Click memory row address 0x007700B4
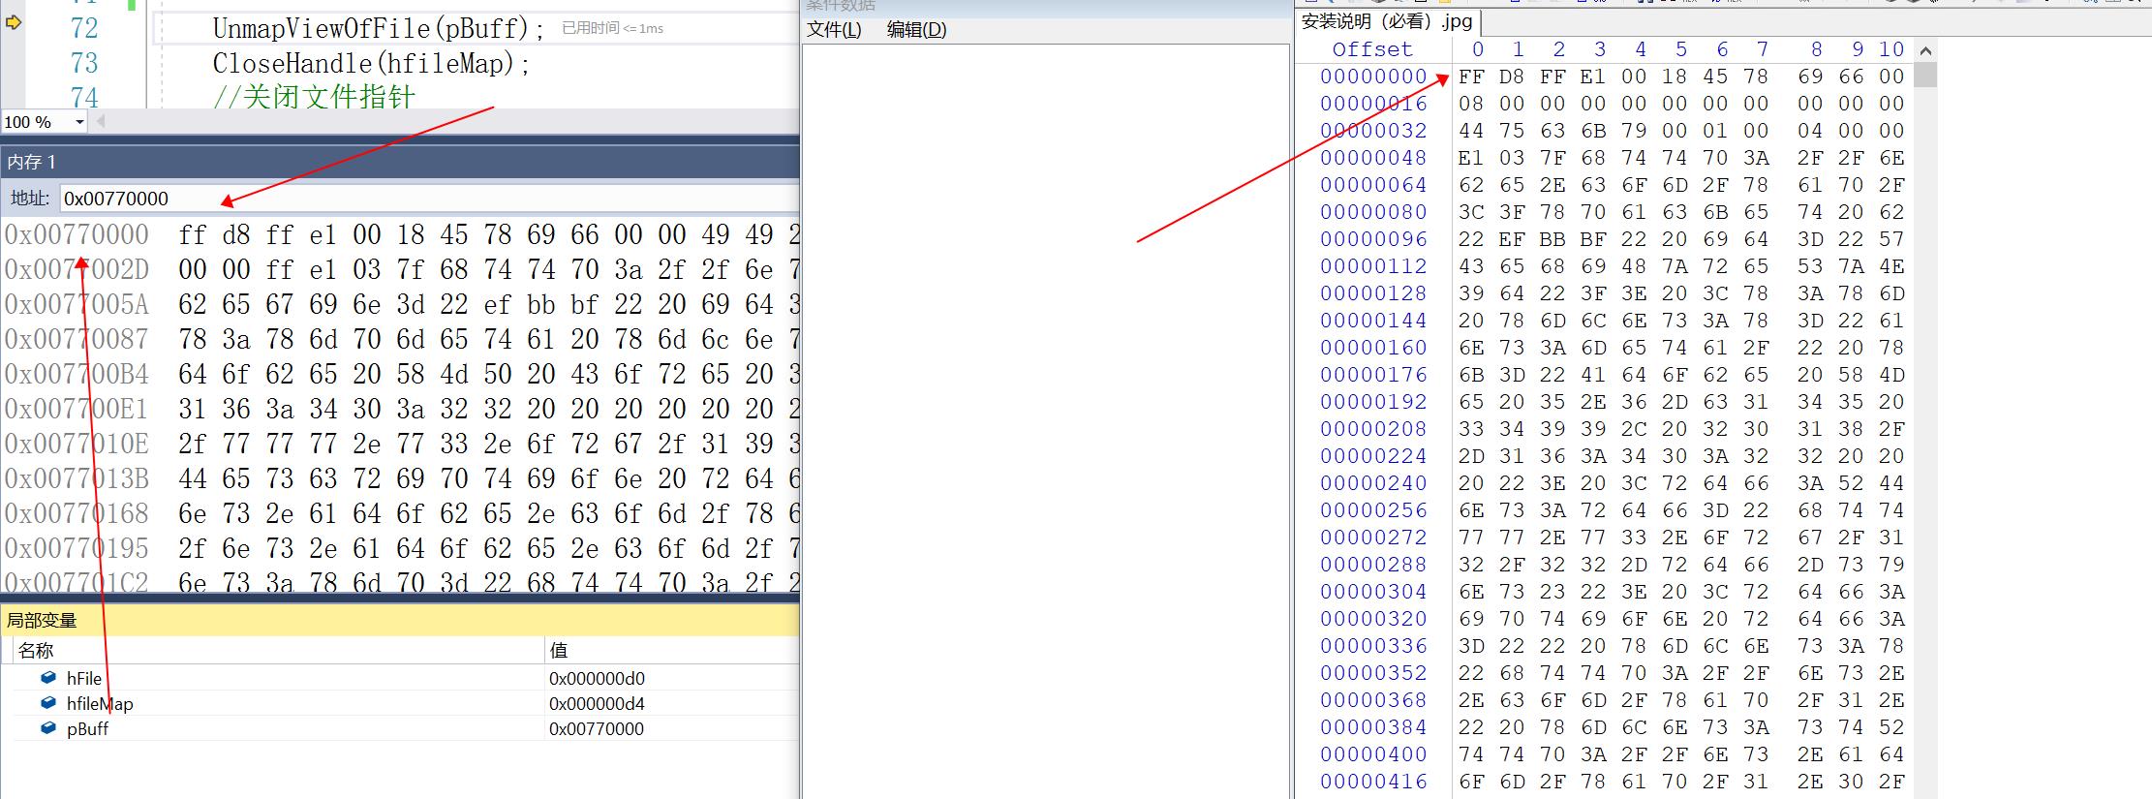 pyautogui.click(x=77, y=374)
